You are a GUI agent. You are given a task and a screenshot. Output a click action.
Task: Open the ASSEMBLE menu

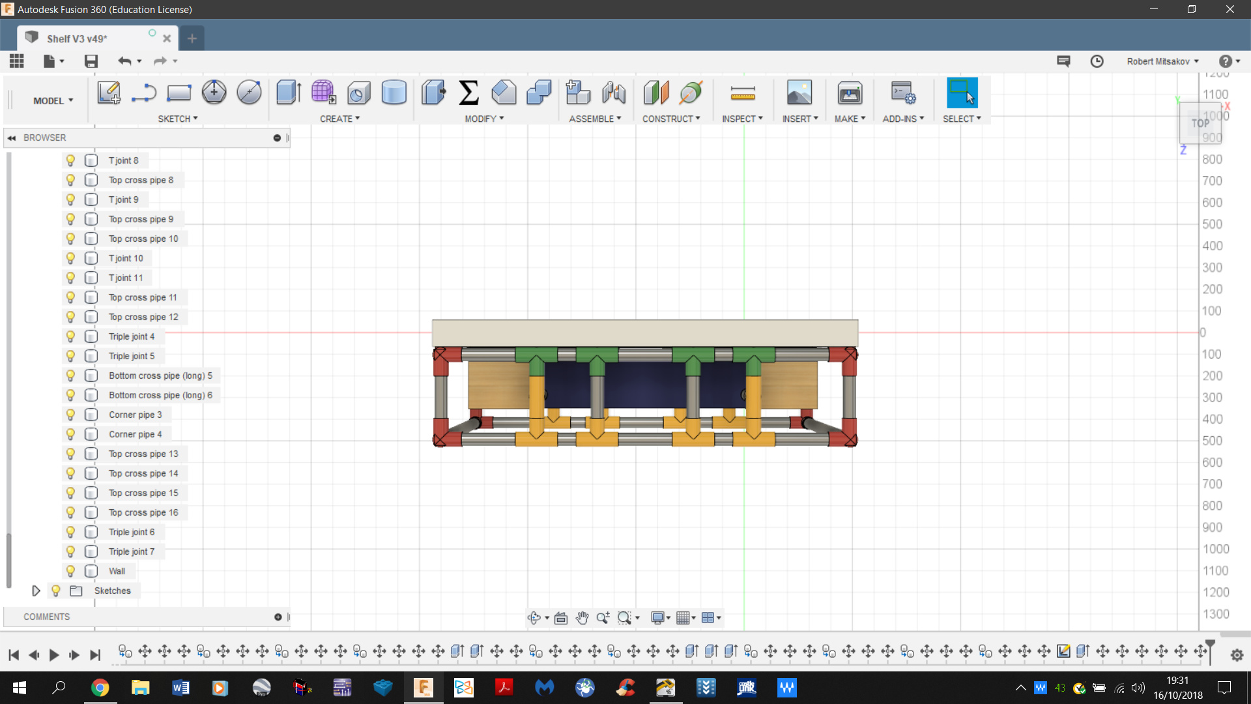[x=595, y=119]
